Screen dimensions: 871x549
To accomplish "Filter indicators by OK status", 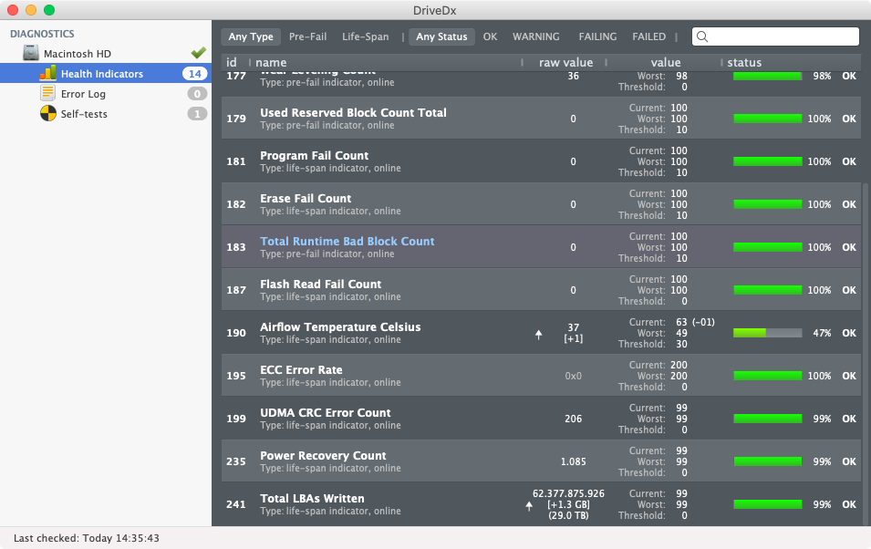I will point(490,36).
